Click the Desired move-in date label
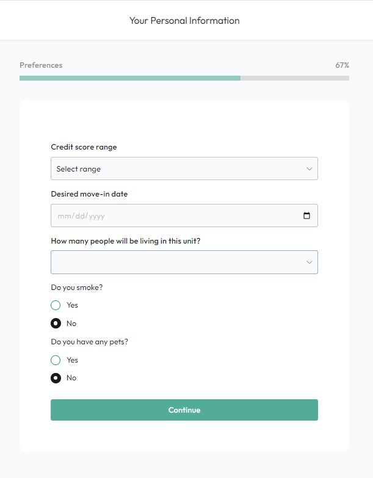Image resolution: width=373 pixels, height=478 pixels. [89, 194]
